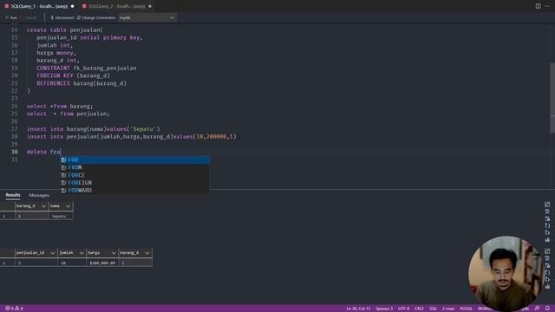Select the $200,000.00 harga cell
555x312 pixels.
pos(102,263)
